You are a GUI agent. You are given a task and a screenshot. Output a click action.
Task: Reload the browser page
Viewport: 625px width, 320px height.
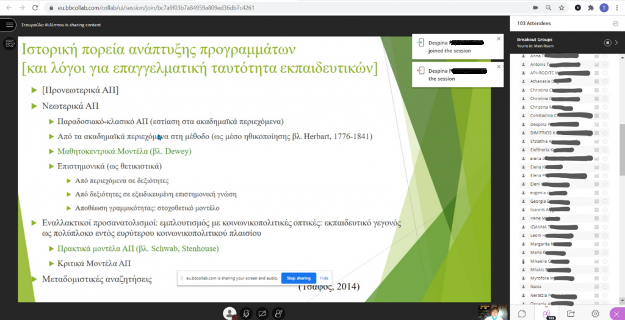point(35,7)
